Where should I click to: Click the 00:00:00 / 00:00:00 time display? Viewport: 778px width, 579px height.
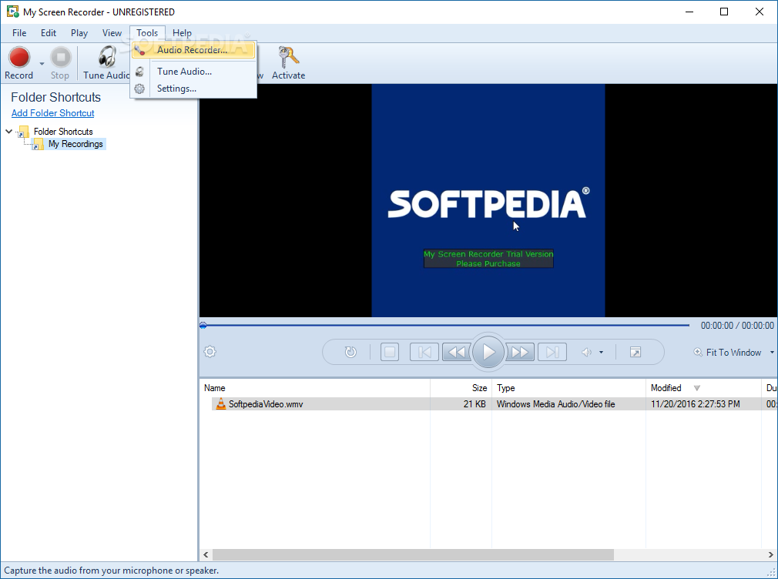(737, 326)
